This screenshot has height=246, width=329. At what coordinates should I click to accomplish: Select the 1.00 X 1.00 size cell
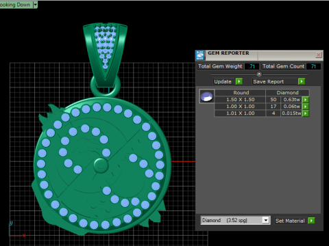pos(241,107)
